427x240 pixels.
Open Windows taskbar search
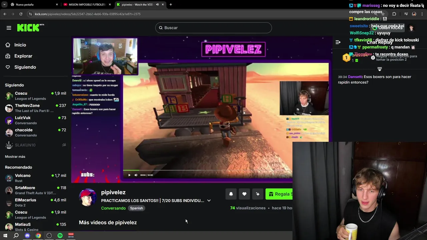16,236
